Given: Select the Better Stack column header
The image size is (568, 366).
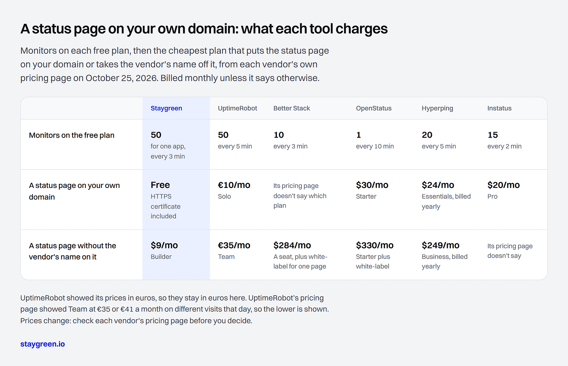Looking at the screenshot, I should (x=291, y=108).
